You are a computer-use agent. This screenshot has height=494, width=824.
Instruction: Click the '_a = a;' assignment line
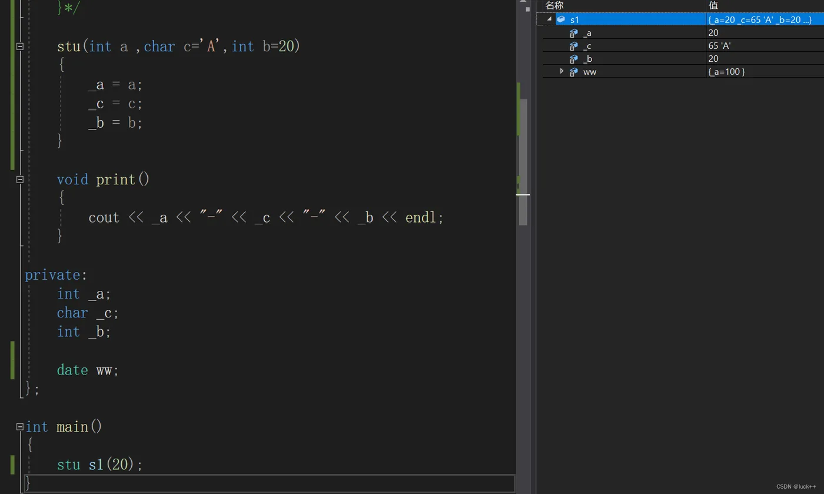pos(115,85)
